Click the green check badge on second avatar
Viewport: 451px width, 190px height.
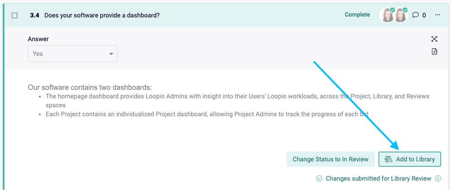pos(405,10)
